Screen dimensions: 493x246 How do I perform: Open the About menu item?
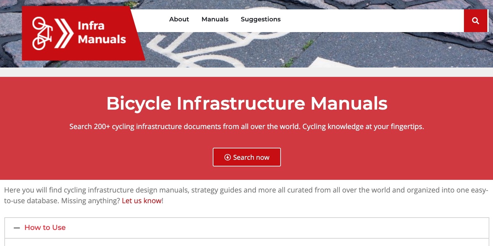pyautogui.click(x=179, y=19)
